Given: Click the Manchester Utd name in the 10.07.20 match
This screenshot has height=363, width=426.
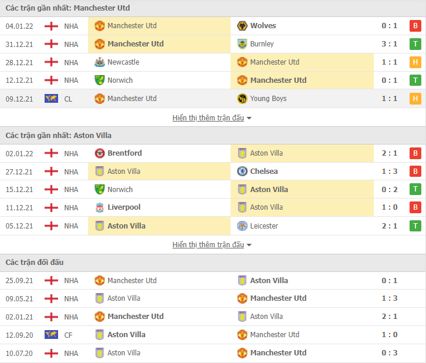Looking at the screenshot, I should tap(278, 353).
